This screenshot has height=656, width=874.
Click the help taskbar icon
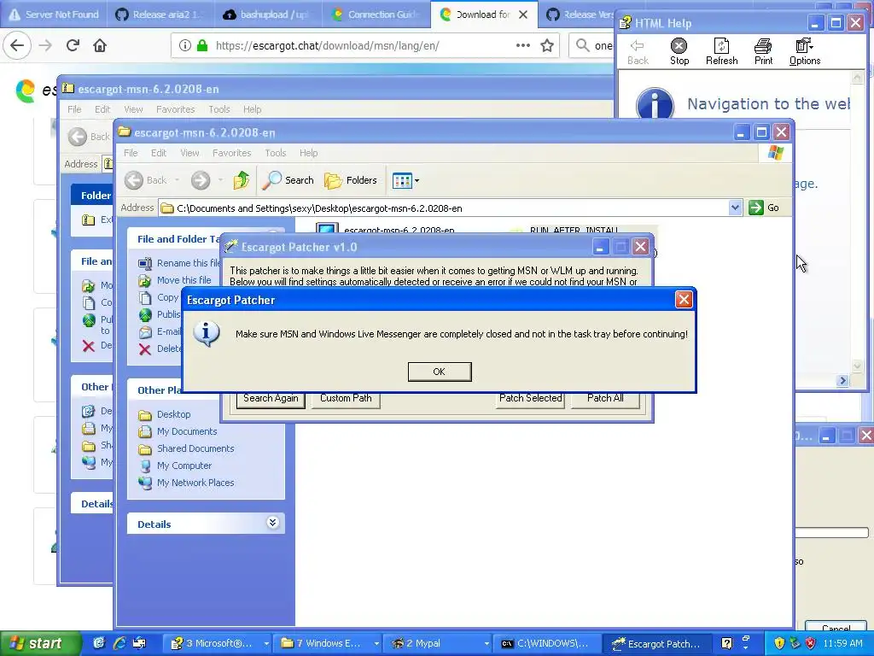(726, 643)
